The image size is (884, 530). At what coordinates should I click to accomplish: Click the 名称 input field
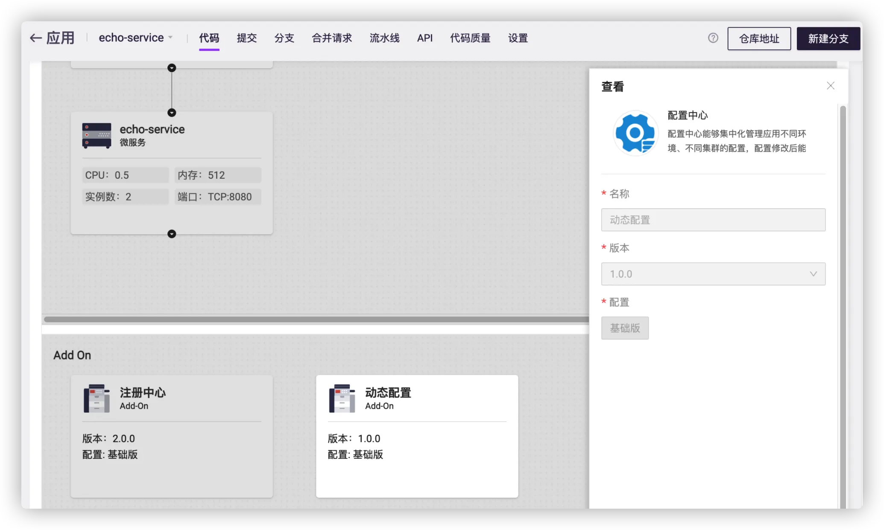[713, 220]
